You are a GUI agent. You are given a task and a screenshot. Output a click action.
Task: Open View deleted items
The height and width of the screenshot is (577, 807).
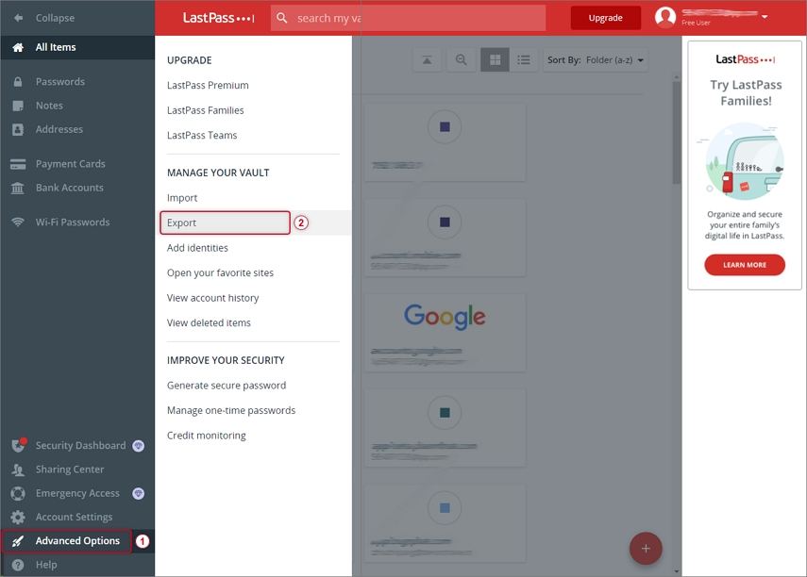(x=209, y=323)
